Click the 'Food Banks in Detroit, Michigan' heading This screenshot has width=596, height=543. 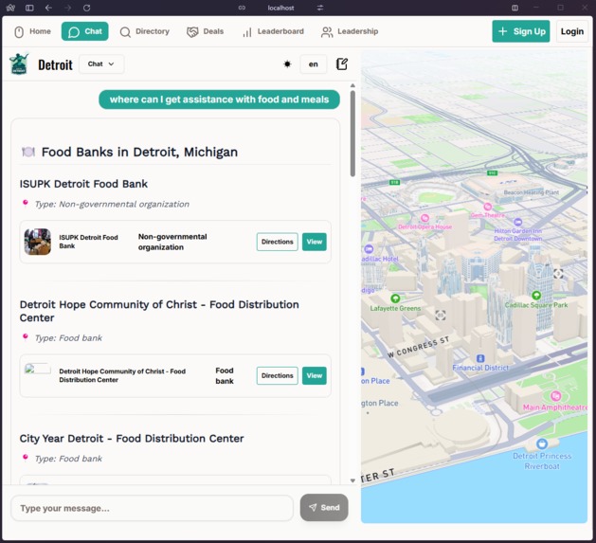[139, 153]
